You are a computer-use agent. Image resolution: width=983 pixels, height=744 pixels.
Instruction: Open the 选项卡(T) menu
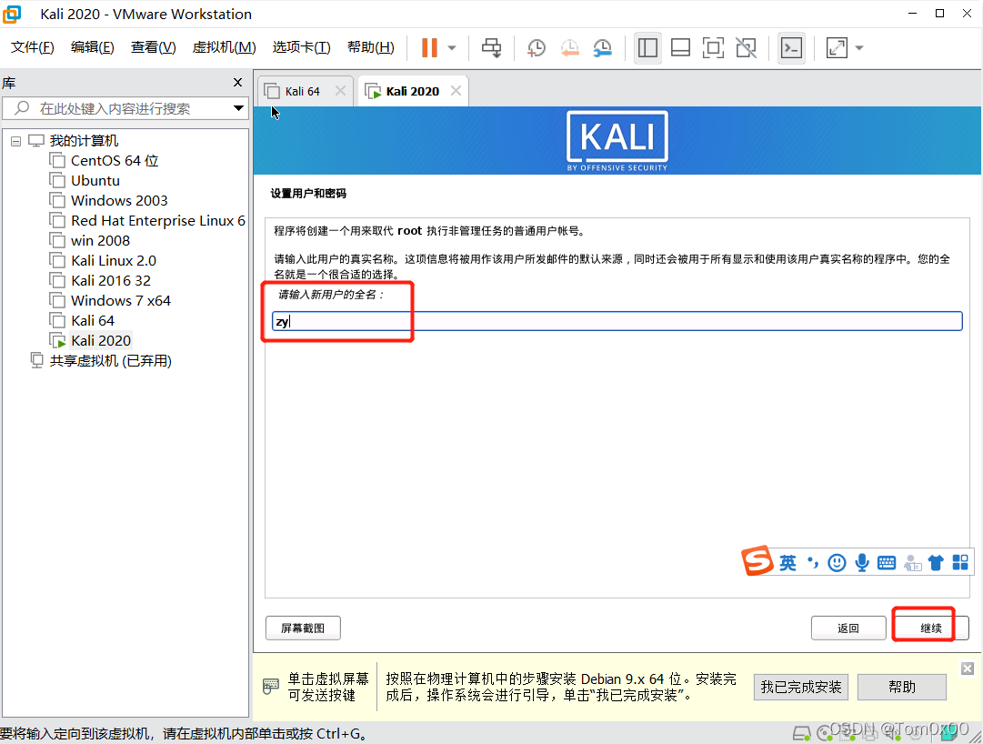[301, 47]
